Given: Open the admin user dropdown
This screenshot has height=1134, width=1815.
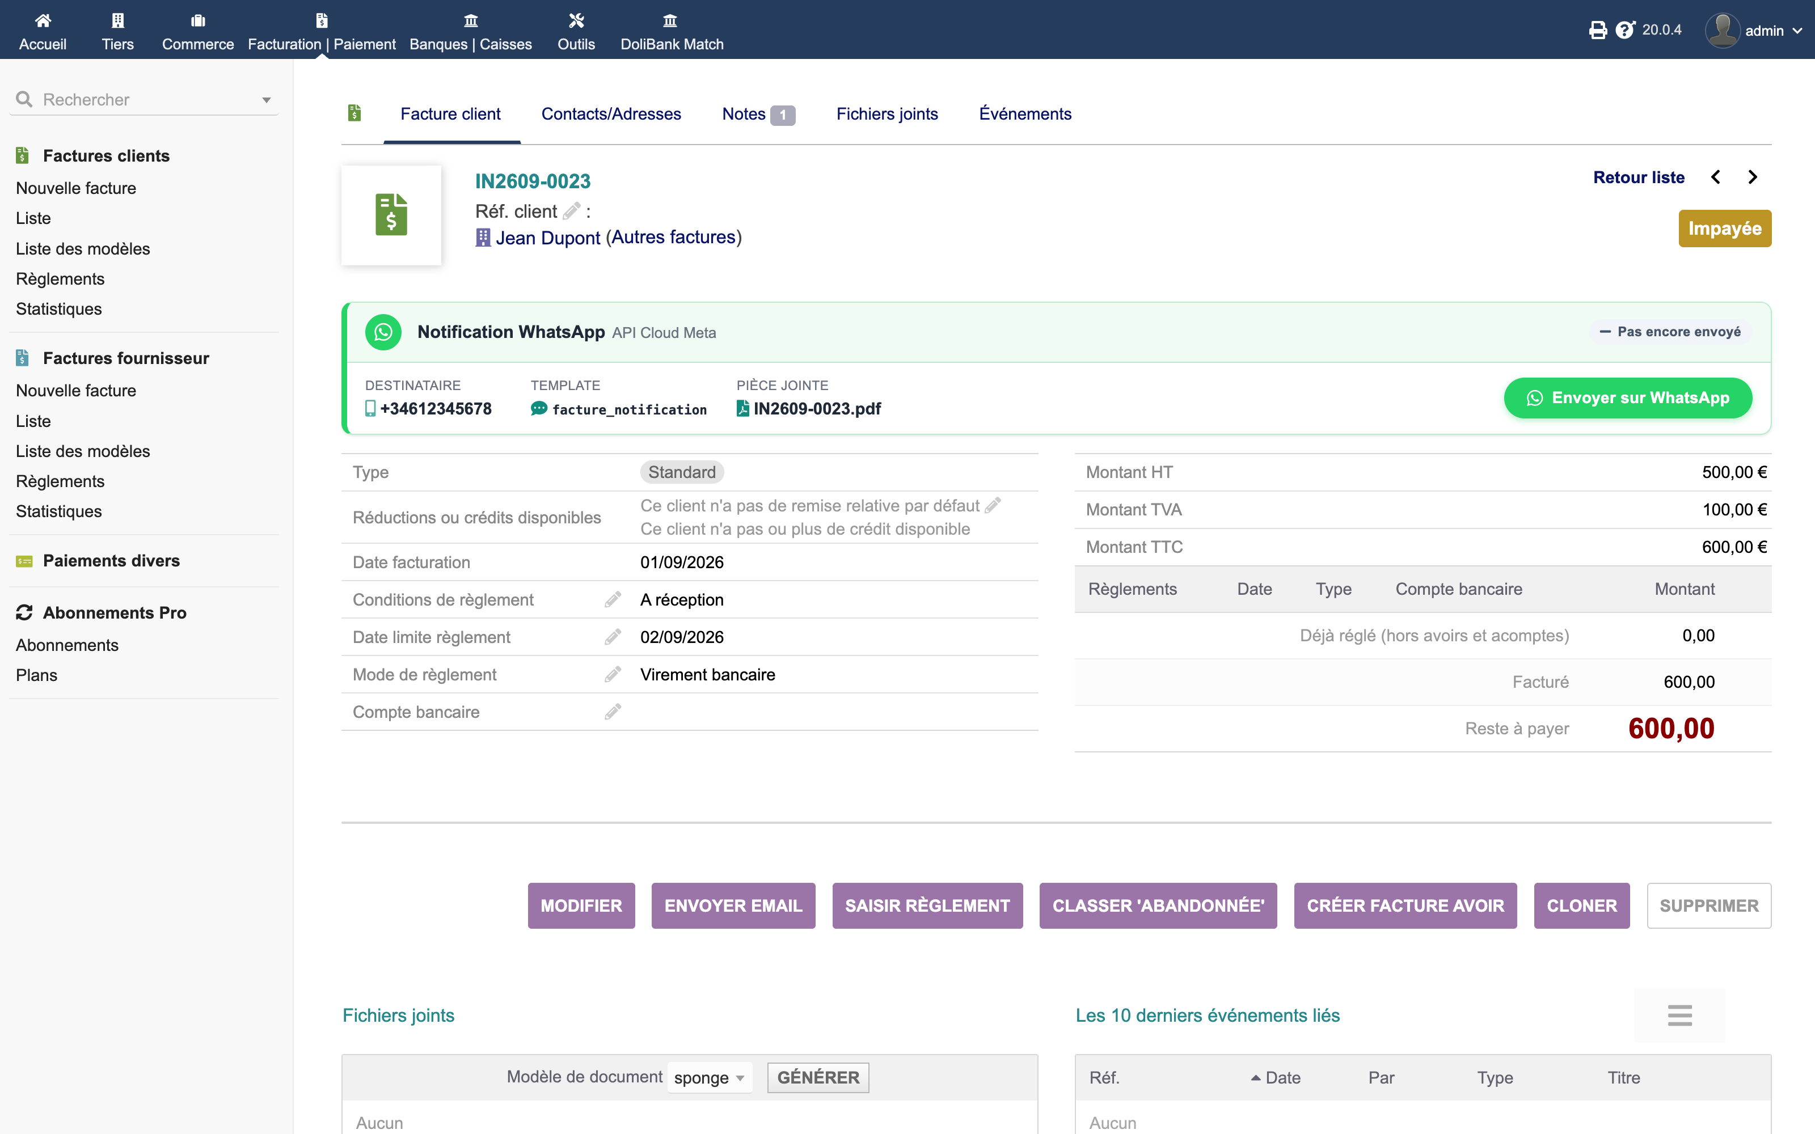Looking at the screenshot, I should [x=1753, y=30].
